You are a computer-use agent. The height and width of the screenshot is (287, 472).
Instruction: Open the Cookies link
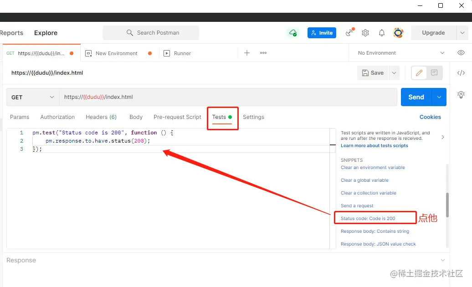point(430,117)
